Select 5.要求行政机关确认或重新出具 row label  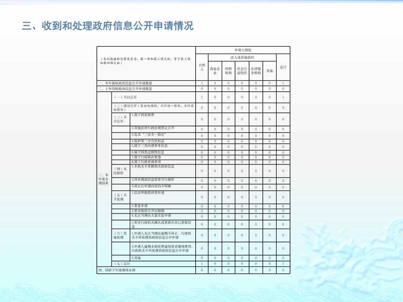click(x=163, y=224)
